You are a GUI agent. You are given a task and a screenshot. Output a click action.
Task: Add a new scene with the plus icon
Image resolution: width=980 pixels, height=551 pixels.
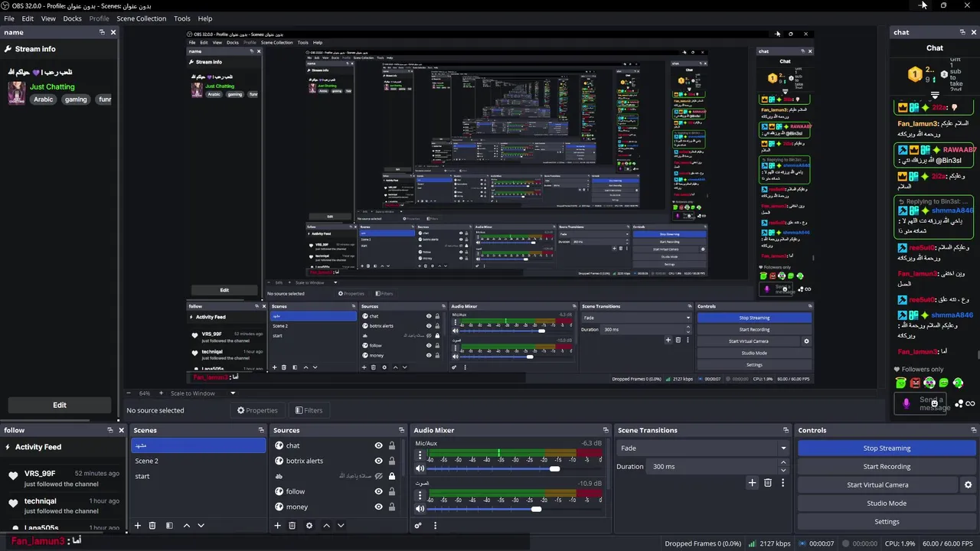(x=138, y=526)
